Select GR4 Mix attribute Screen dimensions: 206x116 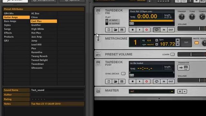pyautogui.click(x=16, y=14)
